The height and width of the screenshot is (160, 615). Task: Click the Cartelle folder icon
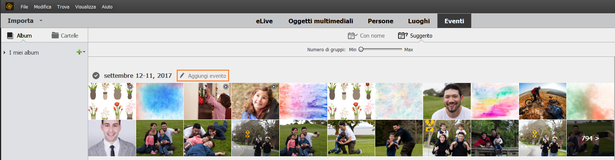click(55, 35)
